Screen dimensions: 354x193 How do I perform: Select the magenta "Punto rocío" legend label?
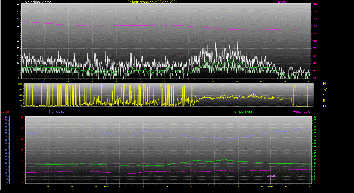pos(301,111)
